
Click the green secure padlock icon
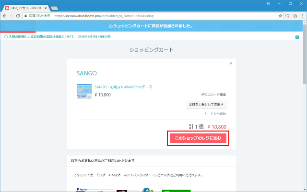25,16
